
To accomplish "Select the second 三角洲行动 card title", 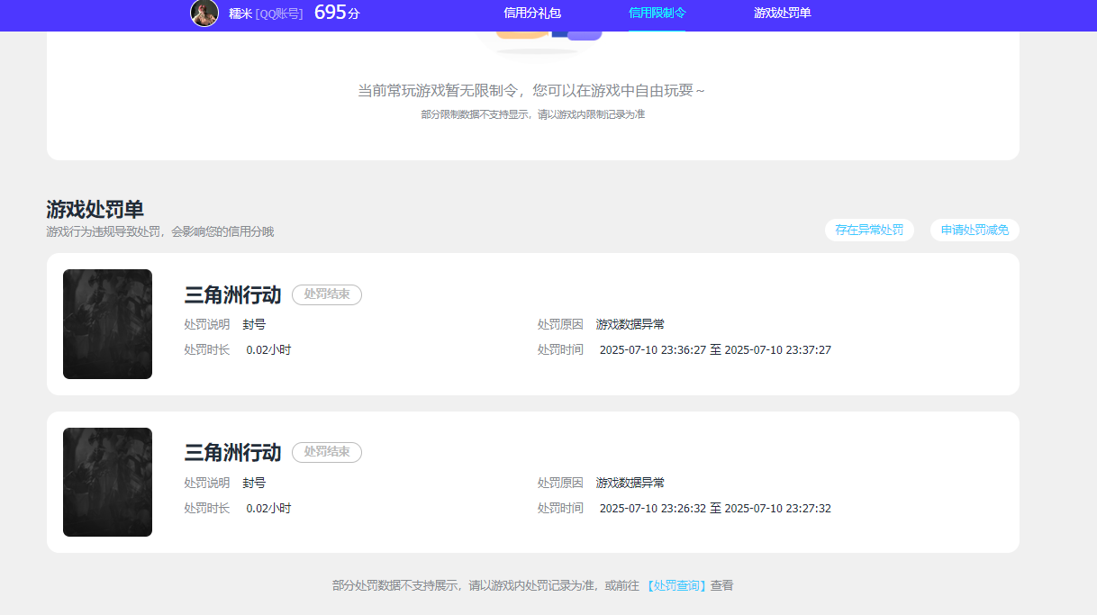I will pyautogui.click(x=232, y=452).
